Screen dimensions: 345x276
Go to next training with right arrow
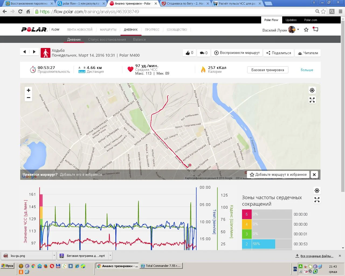(34, 52)
